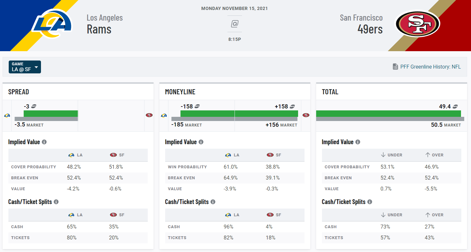Viewport: 471px width, 252px height.
Task: Click the TOTAL panel title
Action: (330, 92)
